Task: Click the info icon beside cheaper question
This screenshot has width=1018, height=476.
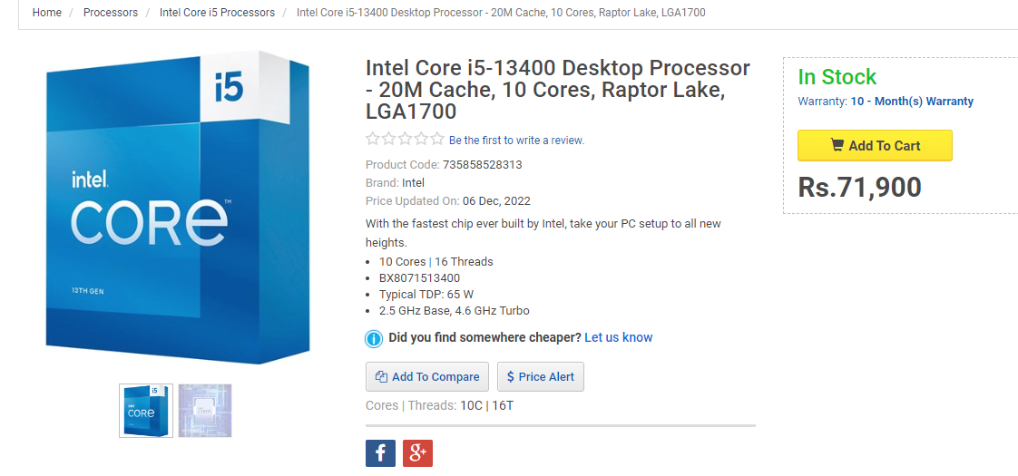Action: coord(374,339)
